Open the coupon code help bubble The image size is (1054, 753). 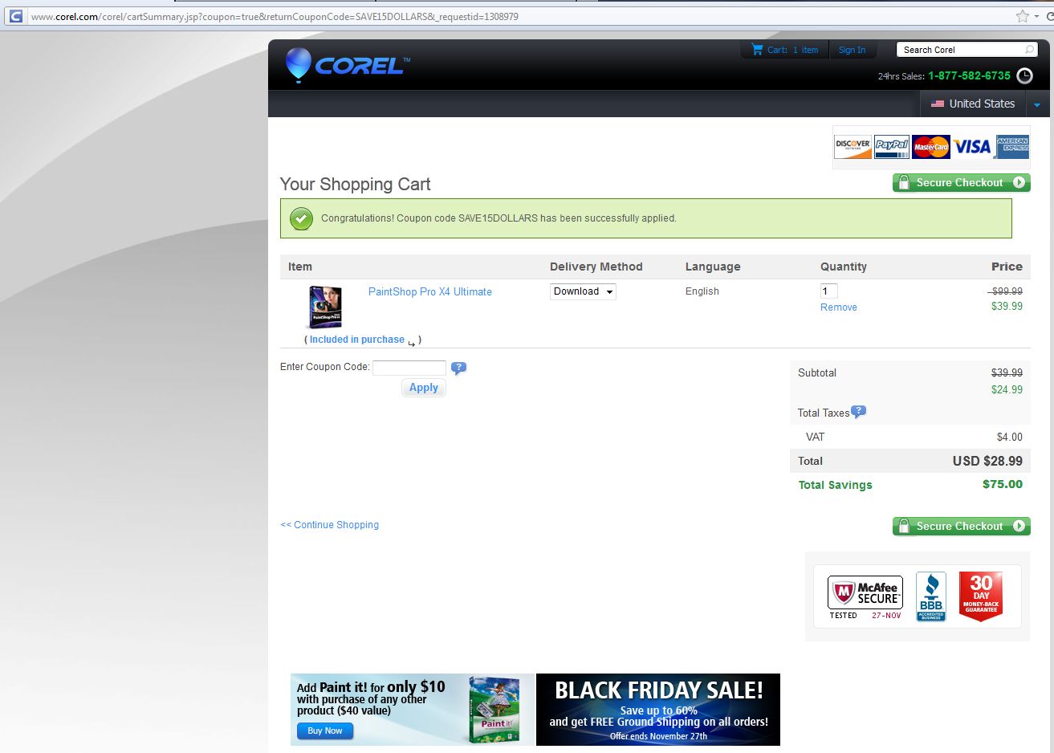458,368
